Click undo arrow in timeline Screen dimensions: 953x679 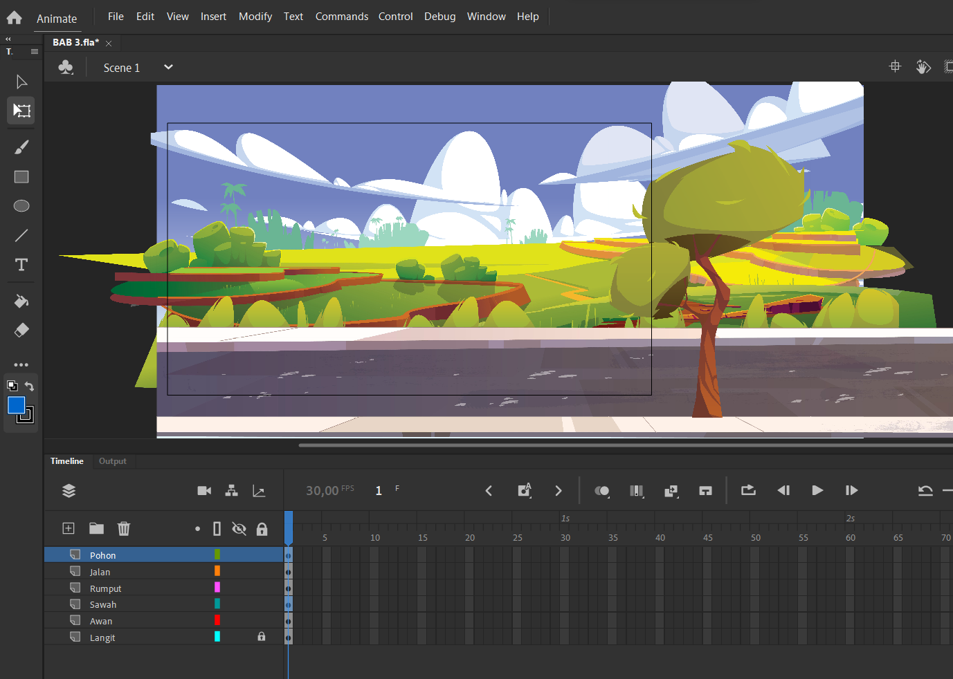pyautogui.click(x=925, y=490)
